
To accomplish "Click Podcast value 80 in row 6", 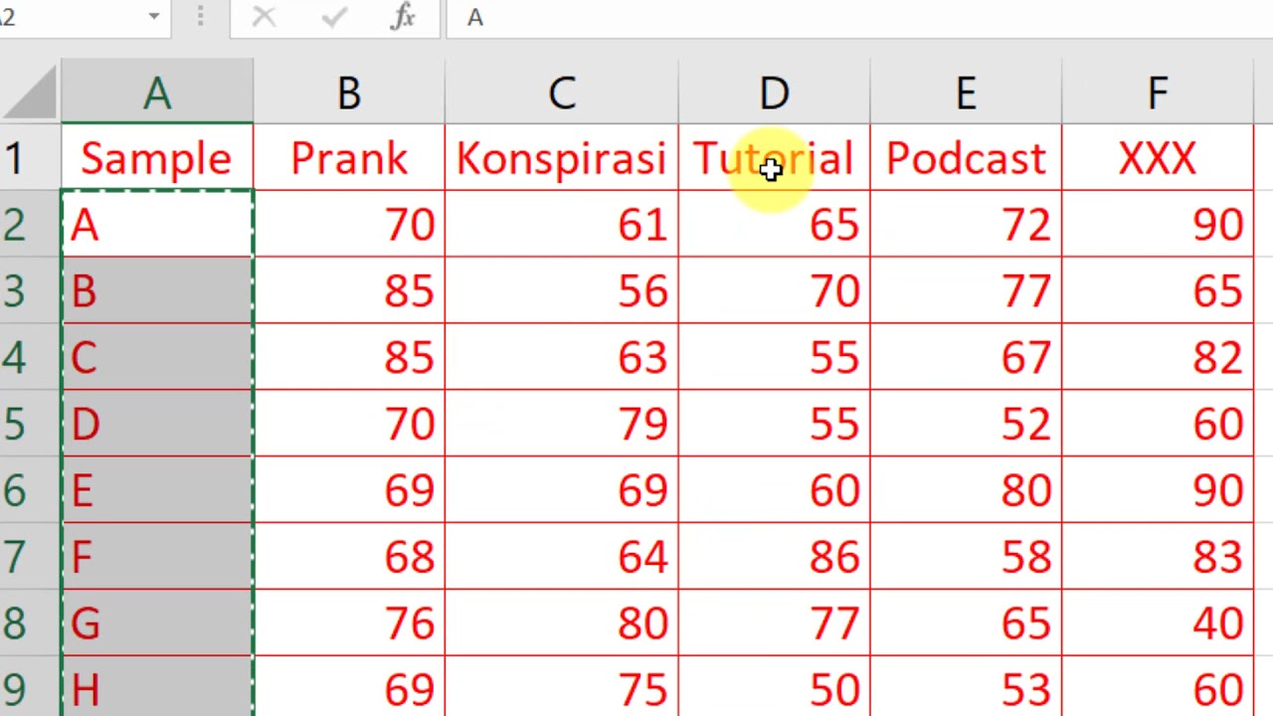I will 967,490.
